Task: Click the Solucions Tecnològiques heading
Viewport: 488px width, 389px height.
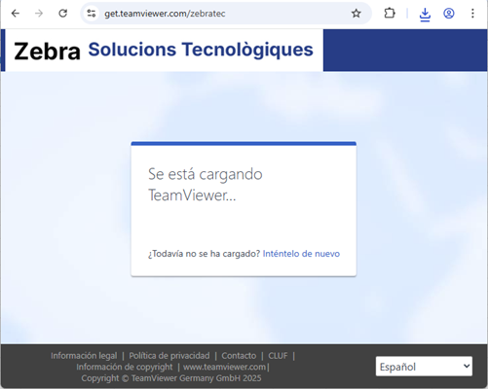Action: [x=201, y=50]
